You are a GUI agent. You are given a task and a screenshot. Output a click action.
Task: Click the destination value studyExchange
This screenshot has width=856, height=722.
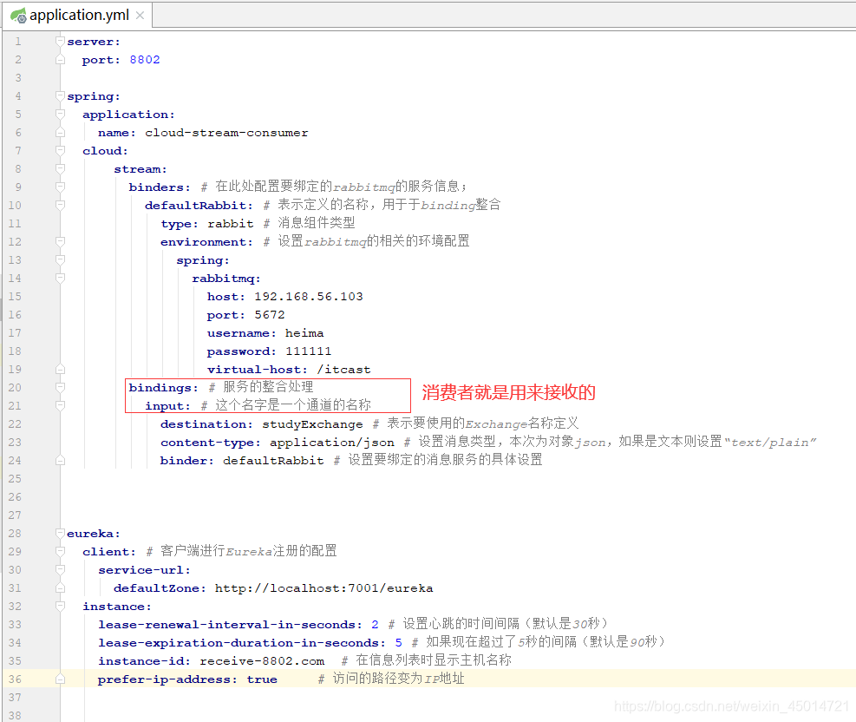(x=312, y=424)
